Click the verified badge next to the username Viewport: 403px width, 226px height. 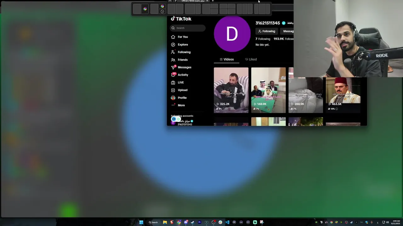point(284,23)
